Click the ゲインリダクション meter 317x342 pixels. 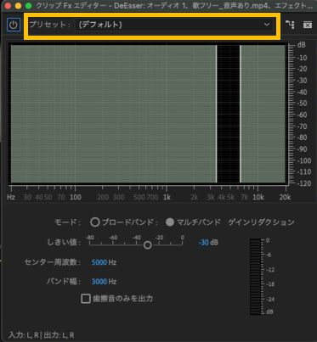(255, 277)
